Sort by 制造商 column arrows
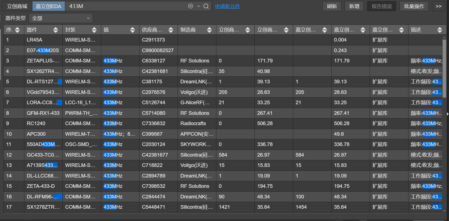449x221 pixels. click(209, 30)
